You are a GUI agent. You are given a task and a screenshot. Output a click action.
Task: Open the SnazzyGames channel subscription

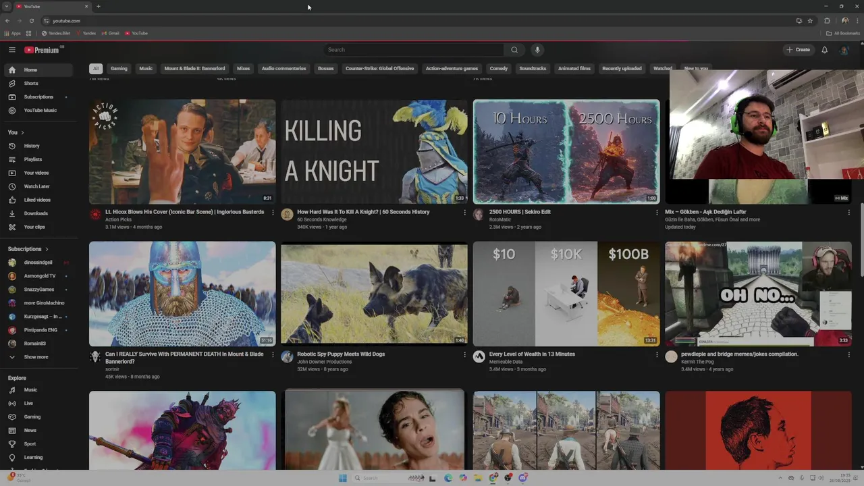pyautogui.click(x=38, y=290)
